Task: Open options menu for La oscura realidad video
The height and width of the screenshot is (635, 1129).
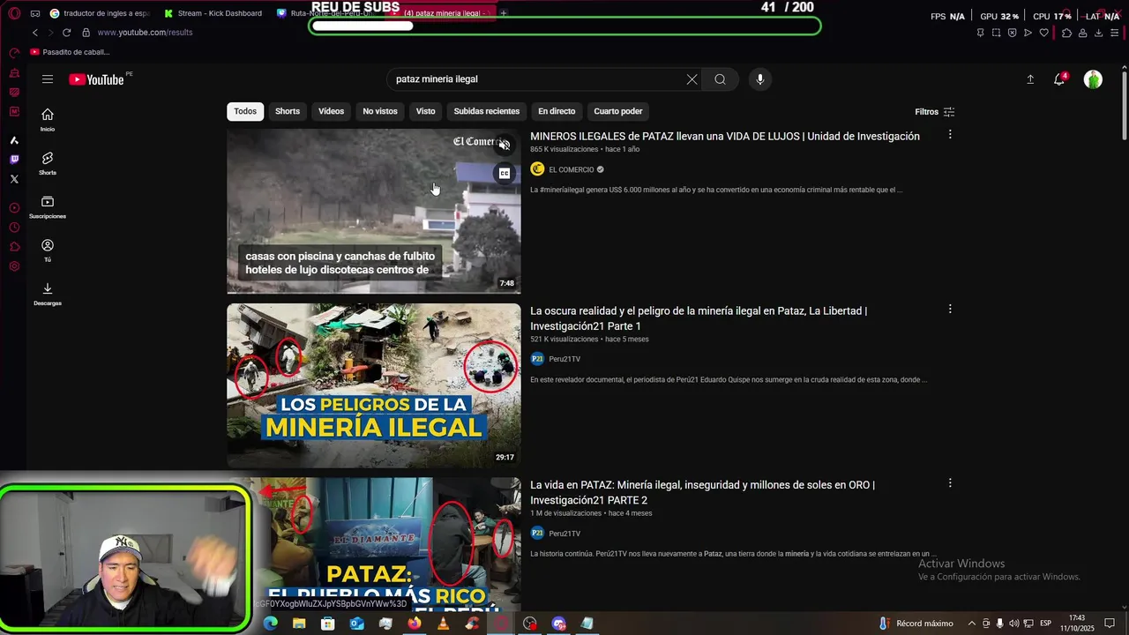Action: click(950, 310)
